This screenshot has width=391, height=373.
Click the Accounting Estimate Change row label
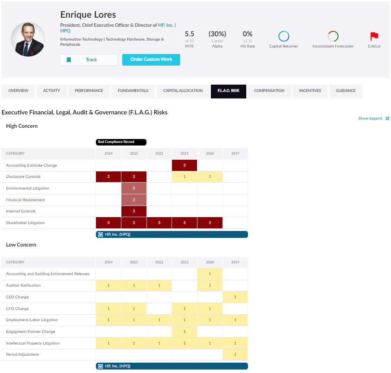pos(32,165)
